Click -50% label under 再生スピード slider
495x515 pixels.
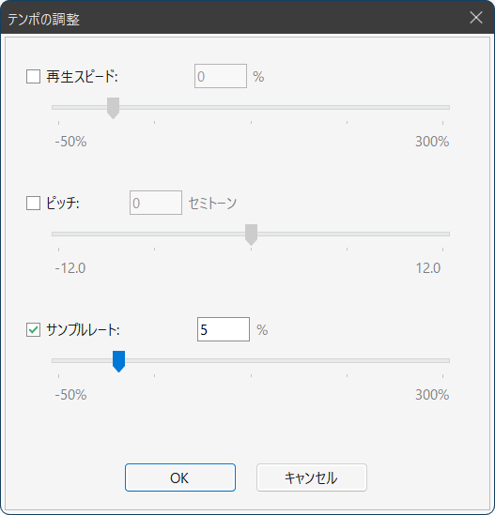point(70,142)
